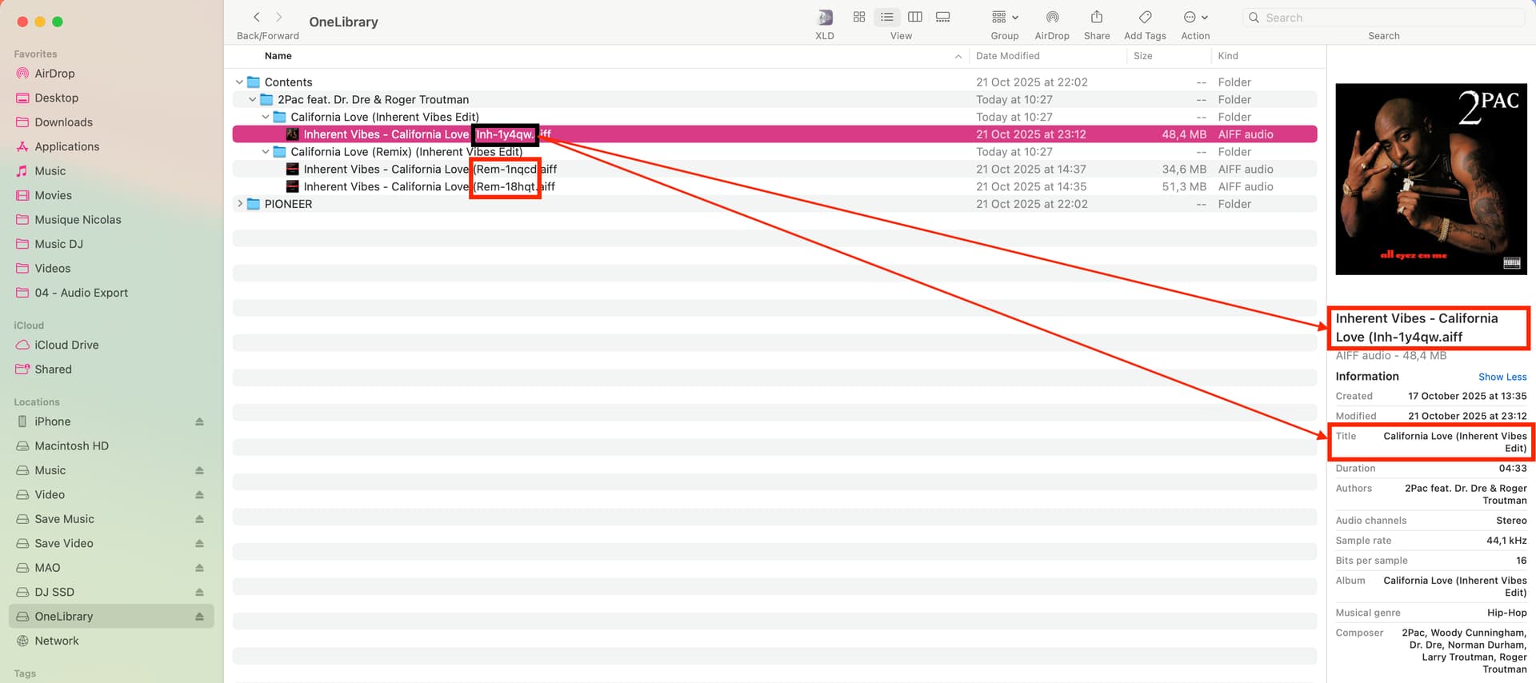Viewport: 1536px width, 683px height.
Task: Click the AirDrop toolbar icon
Action: (x=1052, y=18)
